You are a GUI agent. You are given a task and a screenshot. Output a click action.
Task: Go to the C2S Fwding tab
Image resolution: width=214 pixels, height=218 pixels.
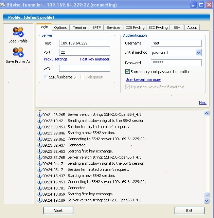pyautogui.click(x=135, y=28)
